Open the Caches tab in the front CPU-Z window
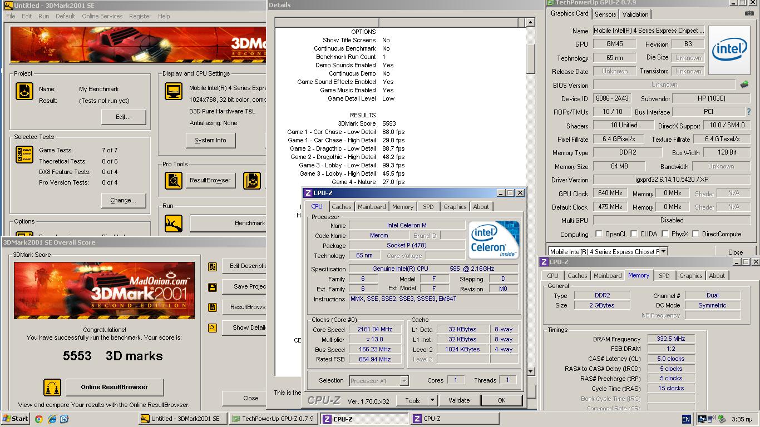This screenshot has height=427, width=760. click(x=342, y=207)
